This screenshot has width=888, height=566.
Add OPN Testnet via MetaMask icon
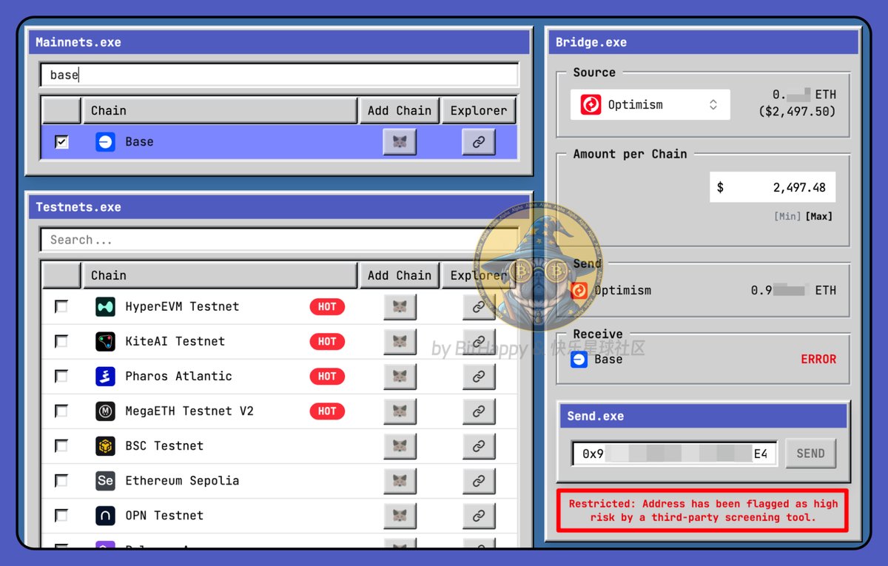click(400, 515)
